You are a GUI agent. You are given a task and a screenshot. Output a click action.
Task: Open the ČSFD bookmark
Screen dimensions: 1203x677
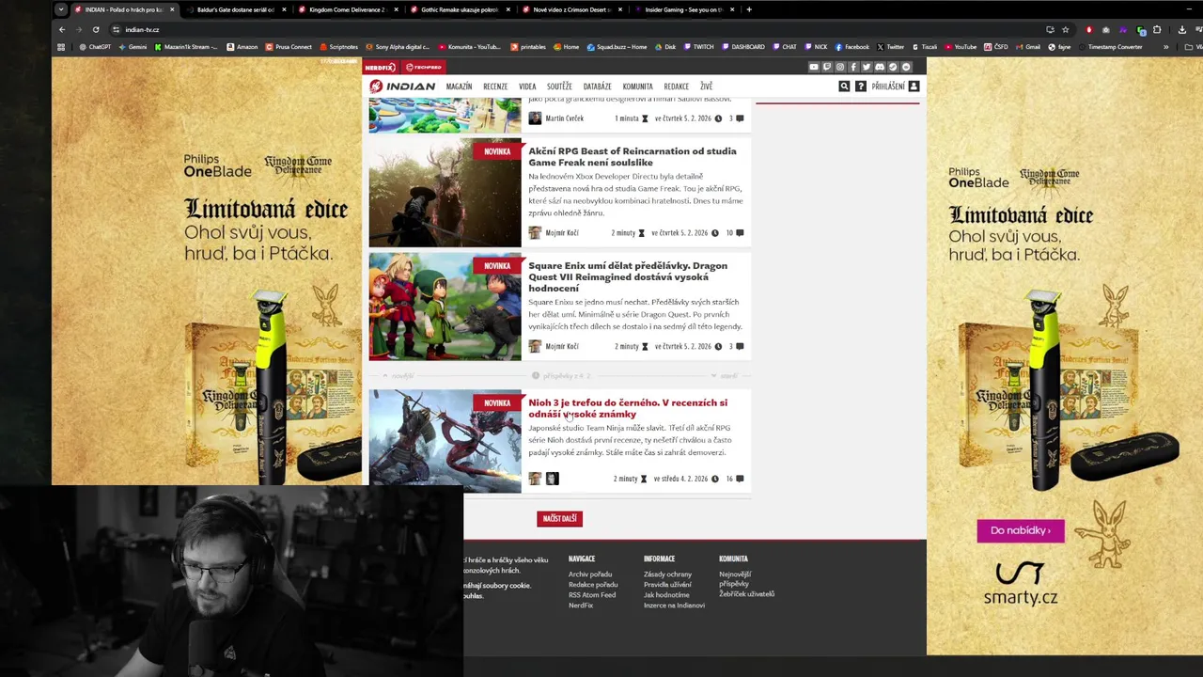pos(996,47)
